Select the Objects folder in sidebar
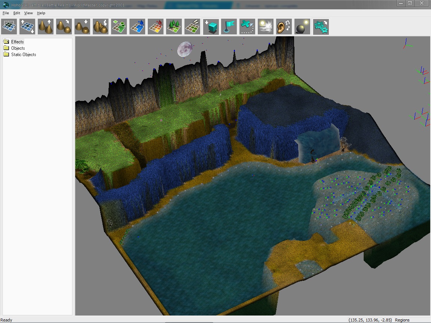431x323 pixels. [x=18, y=48]
